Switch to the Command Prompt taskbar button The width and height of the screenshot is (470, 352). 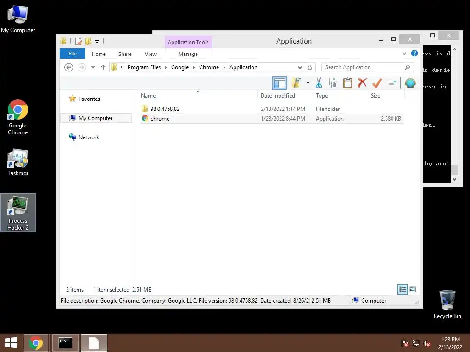point(65,343)
